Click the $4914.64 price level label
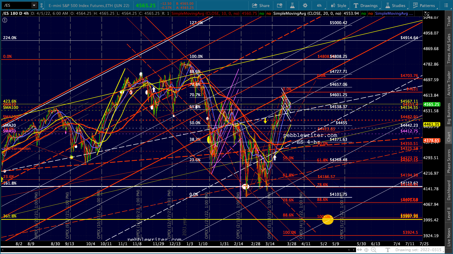 (x=409, y=38)
